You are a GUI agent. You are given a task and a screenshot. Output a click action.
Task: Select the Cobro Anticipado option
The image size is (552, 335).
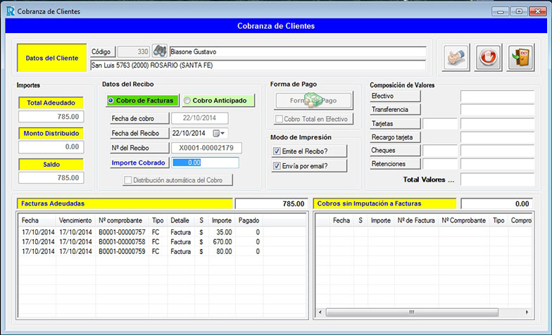pyautogui.click(x=218, y=101)
